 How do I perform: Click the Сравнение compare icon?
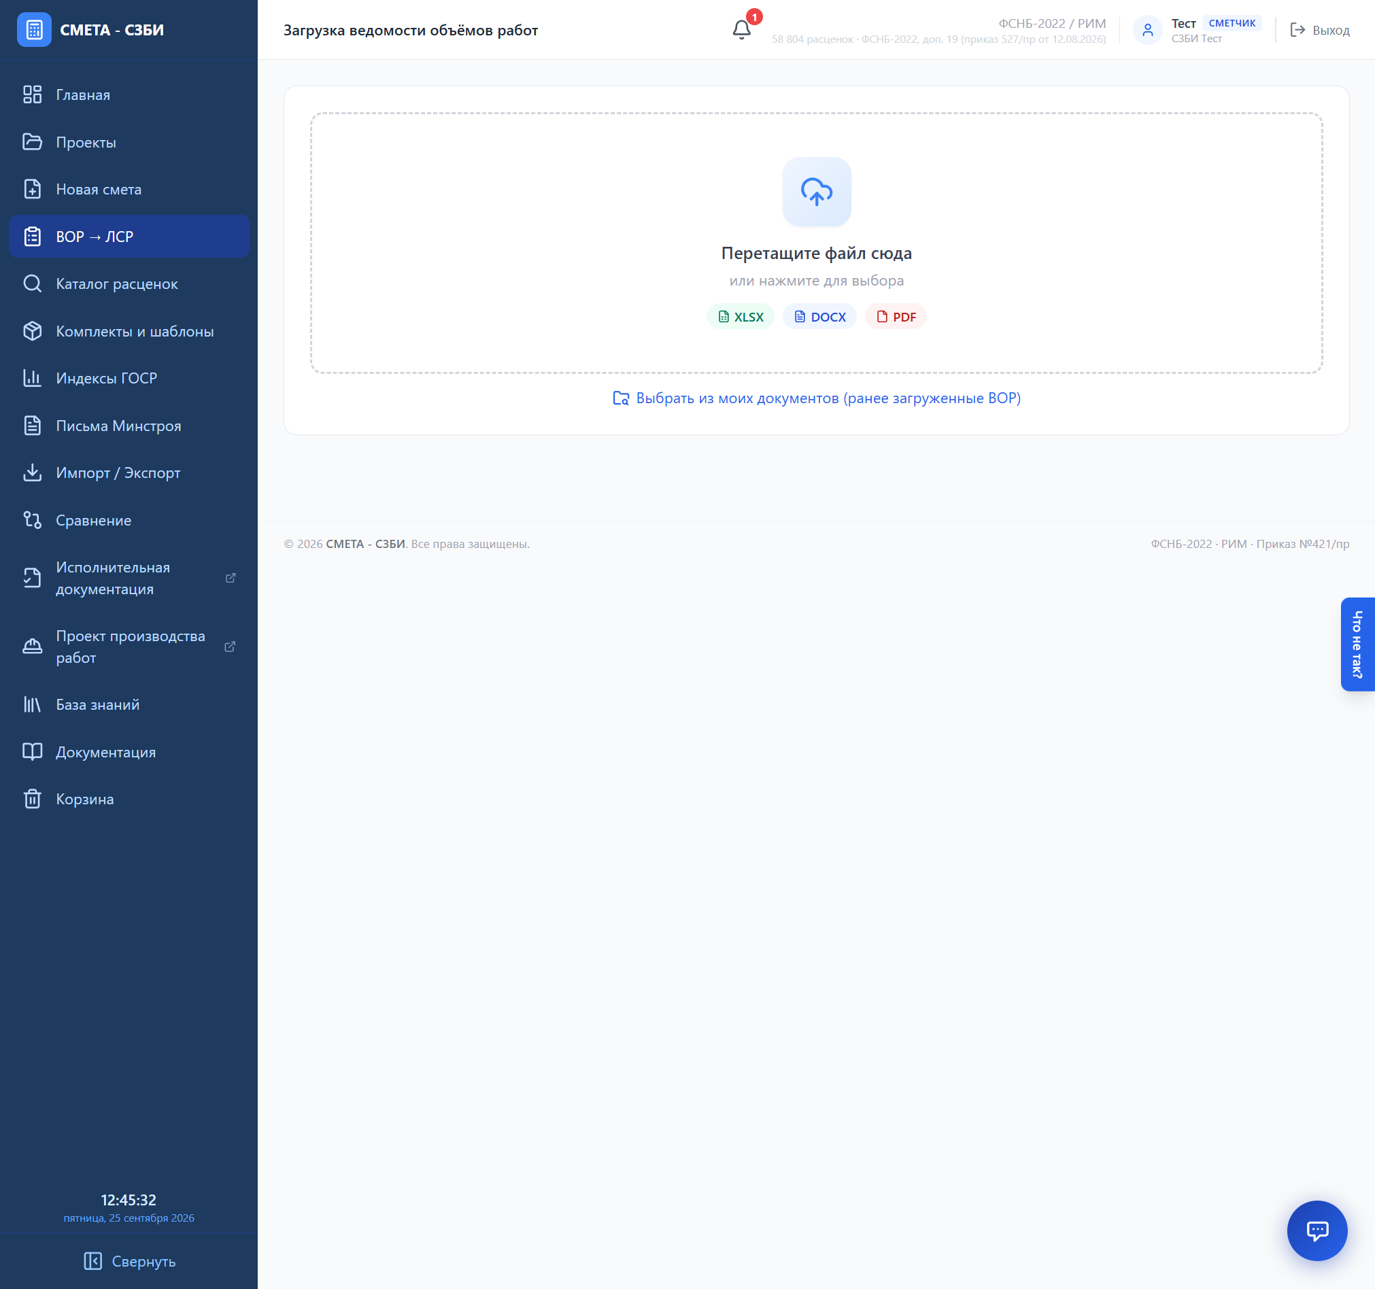[33, 520]
